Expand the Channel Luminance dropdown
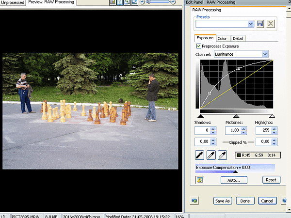 (x=265, y=54)
